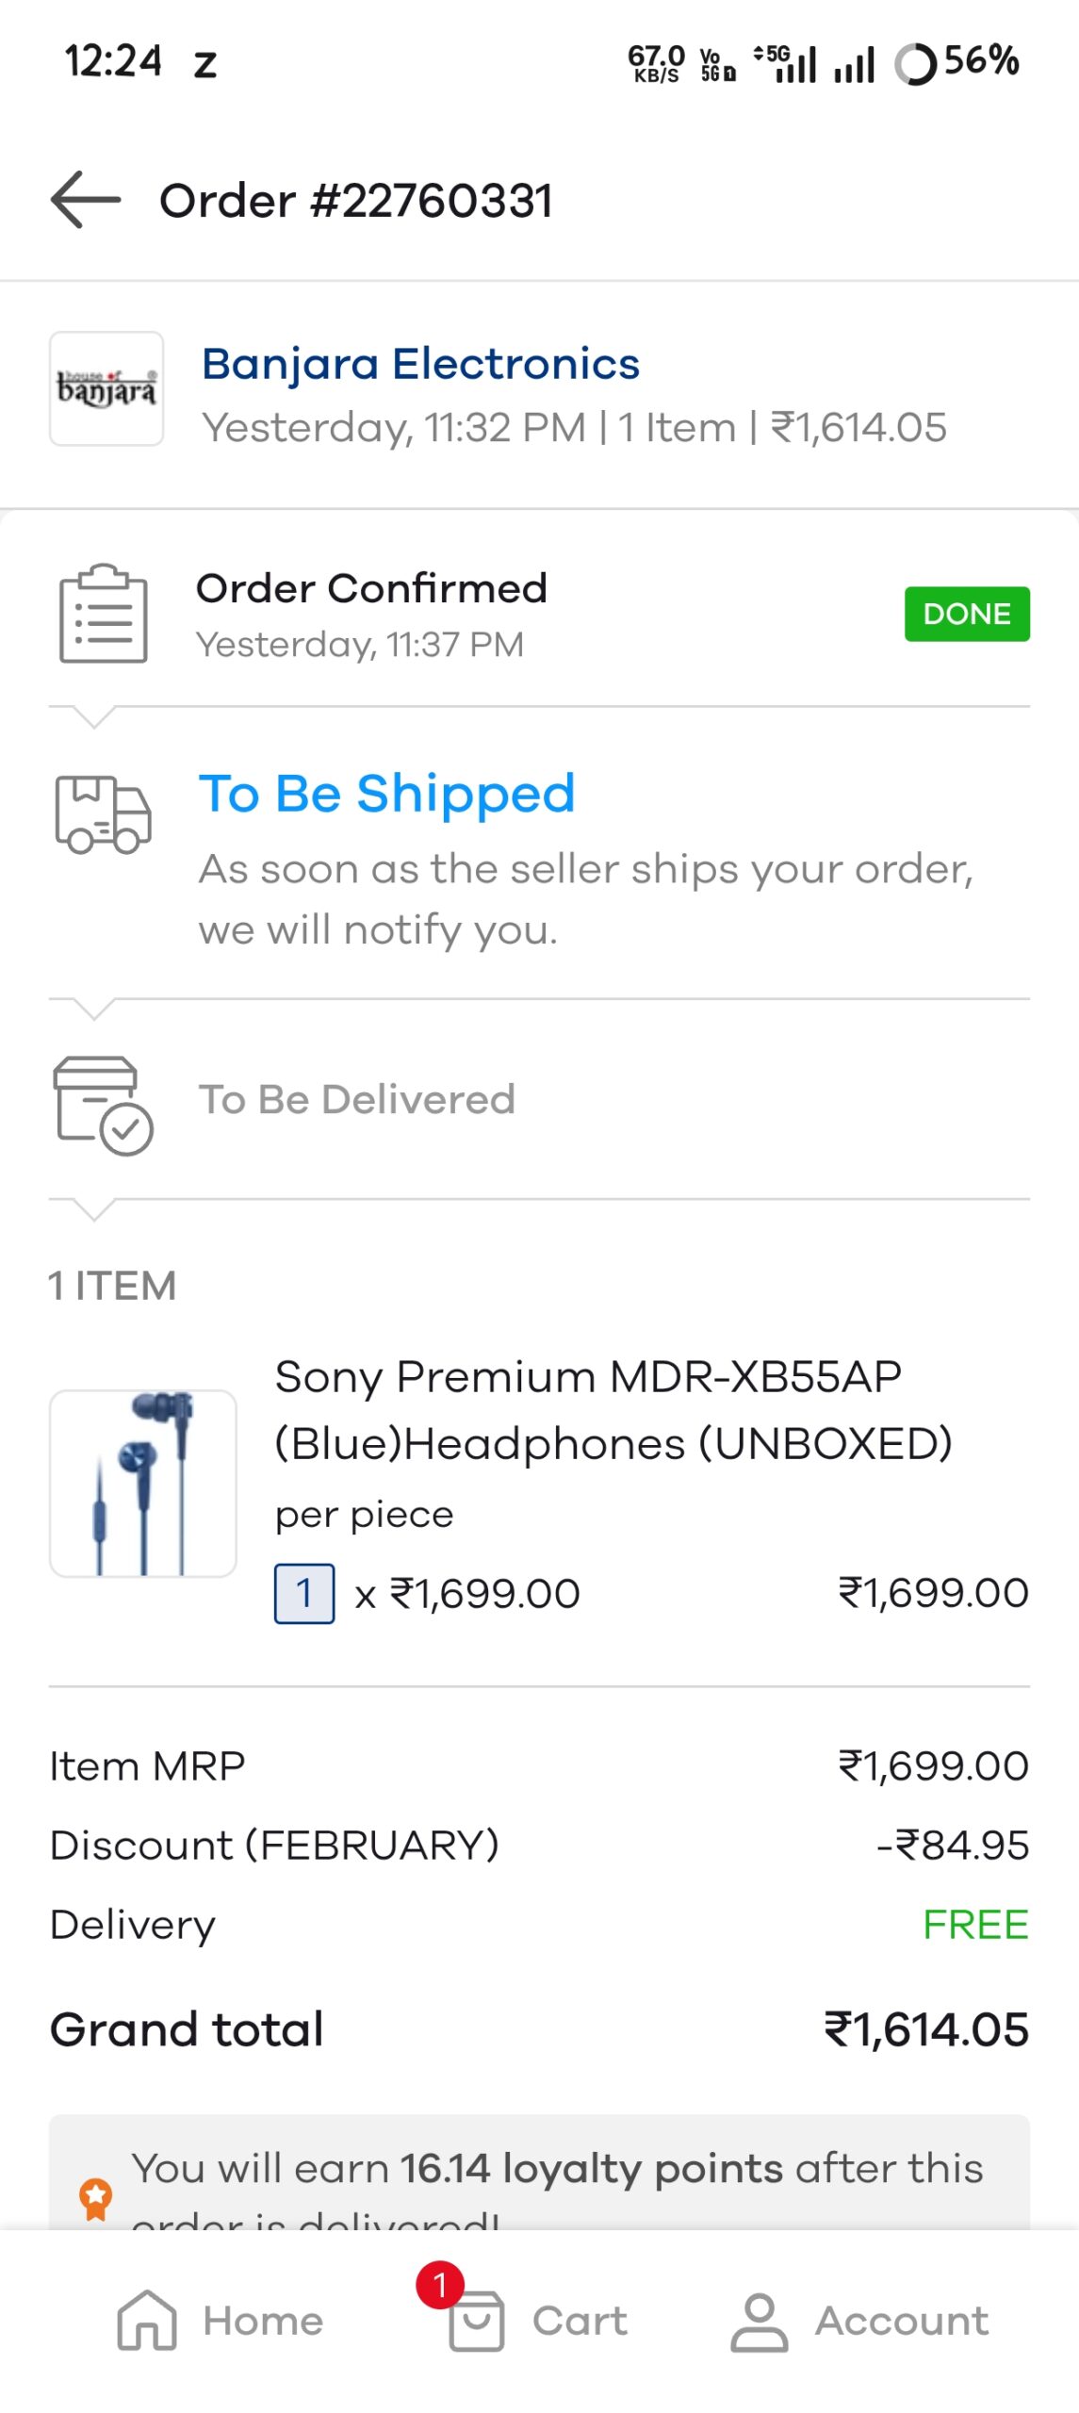Tap the Account person icon

[759, 2323]
